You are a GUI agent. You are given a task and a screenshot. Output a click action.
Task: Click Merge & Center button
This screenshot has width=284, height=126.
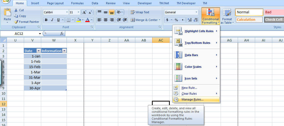(145, 20)
